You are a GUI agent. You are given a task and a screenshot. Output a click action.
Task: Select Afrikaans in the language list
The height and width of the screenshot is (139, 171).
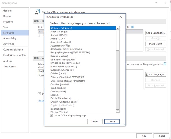click(x=61, y=28)
